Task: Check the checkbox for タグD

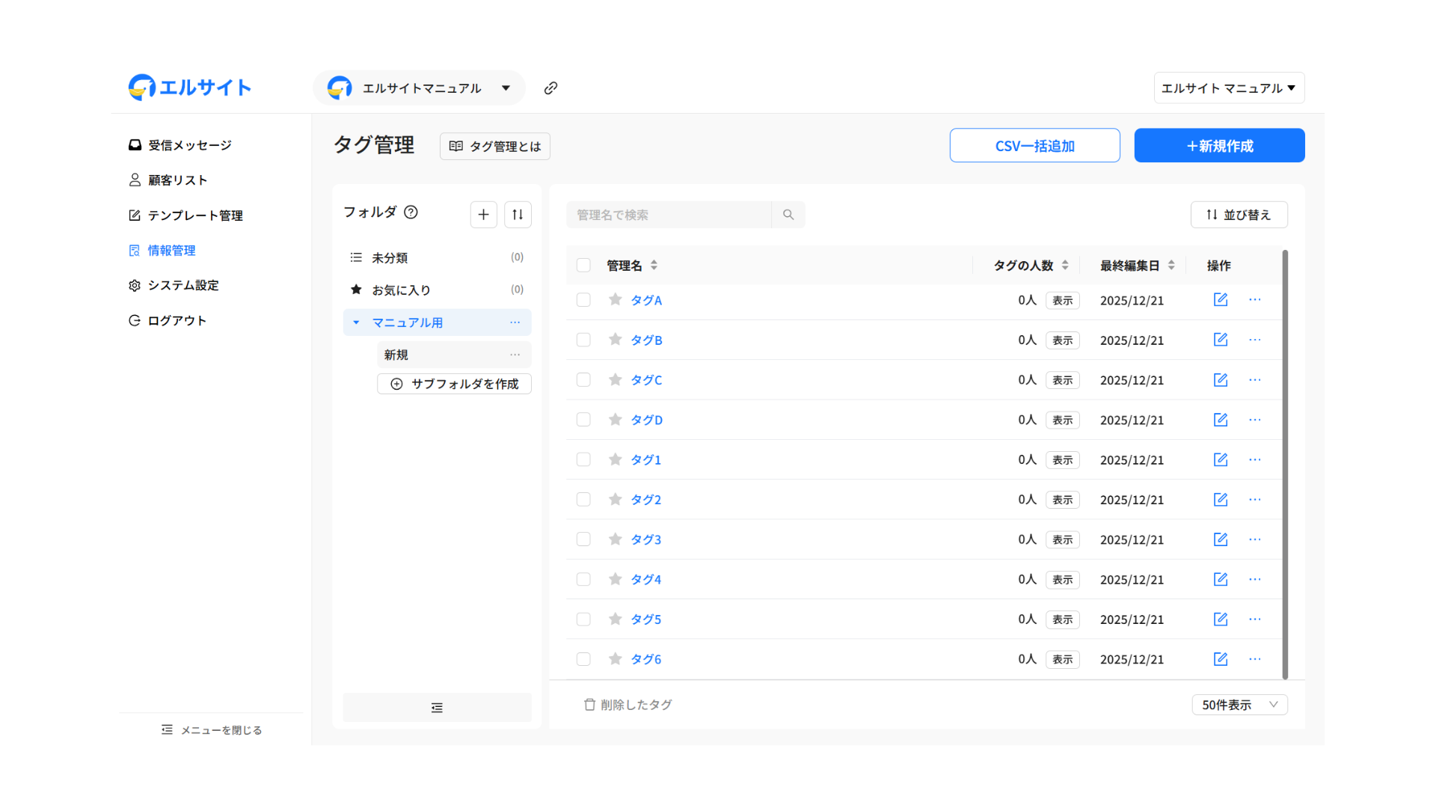Action: 583,420
